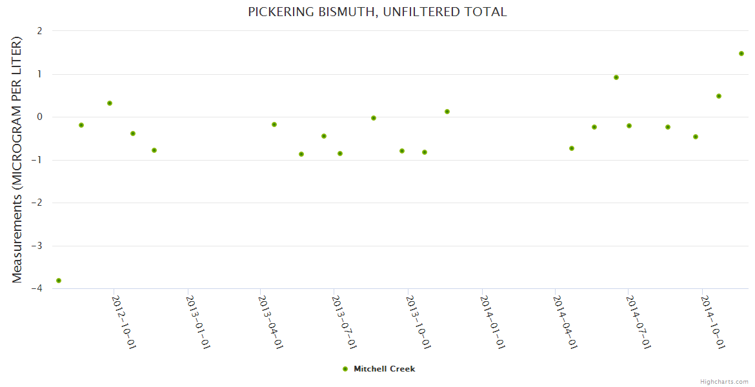Viewport: 755px width, 387px height.
Task: Click the y-axis tick label 2
Action: click(x=39, y=31)
